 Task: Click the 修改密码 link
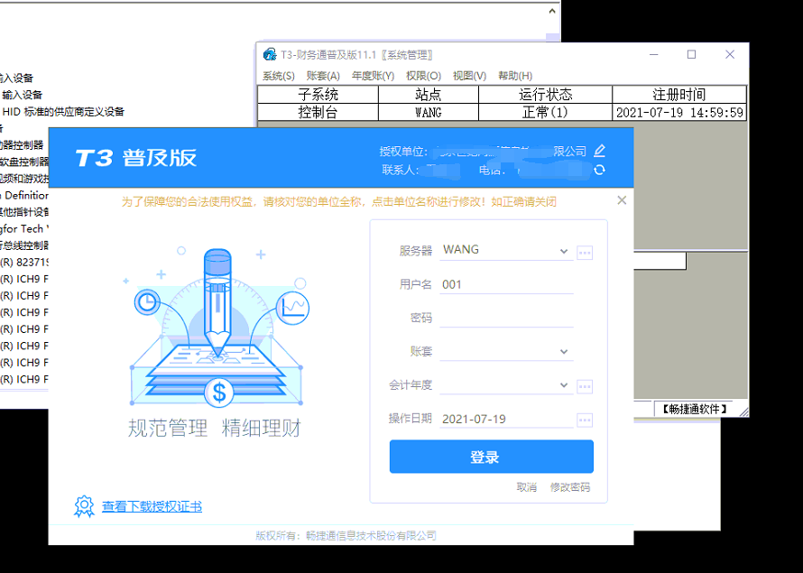[x=570, y=487]
